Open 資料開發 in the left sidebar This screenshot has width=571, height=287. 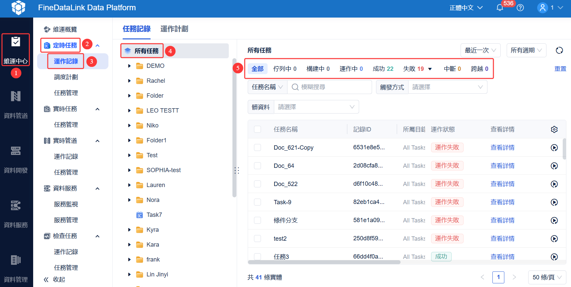16,159
